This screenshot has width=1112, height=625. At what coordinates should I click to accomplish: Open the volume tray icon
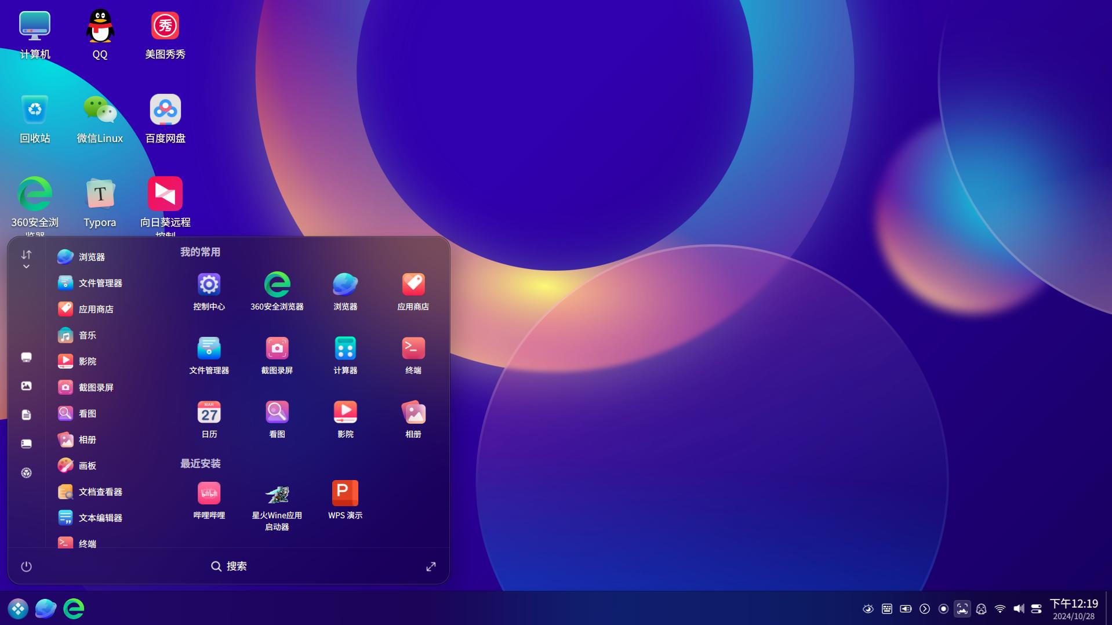1019,609
